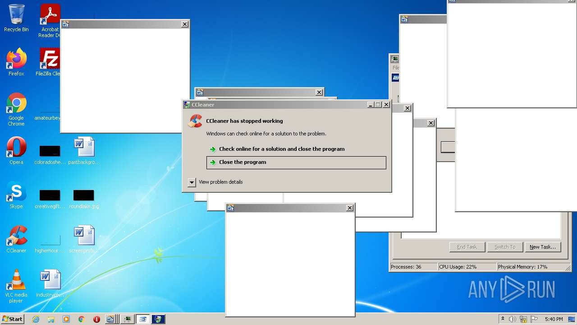Select the VLC media player shortcut
This screenshot has height=325, width=577.
[x=16, y=286]
